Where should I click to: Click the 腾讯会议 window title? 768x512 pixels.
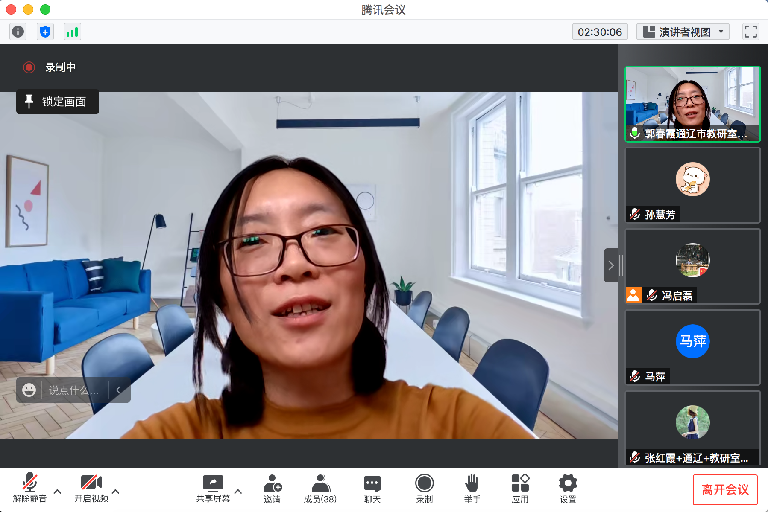click(x=384, y=9)
